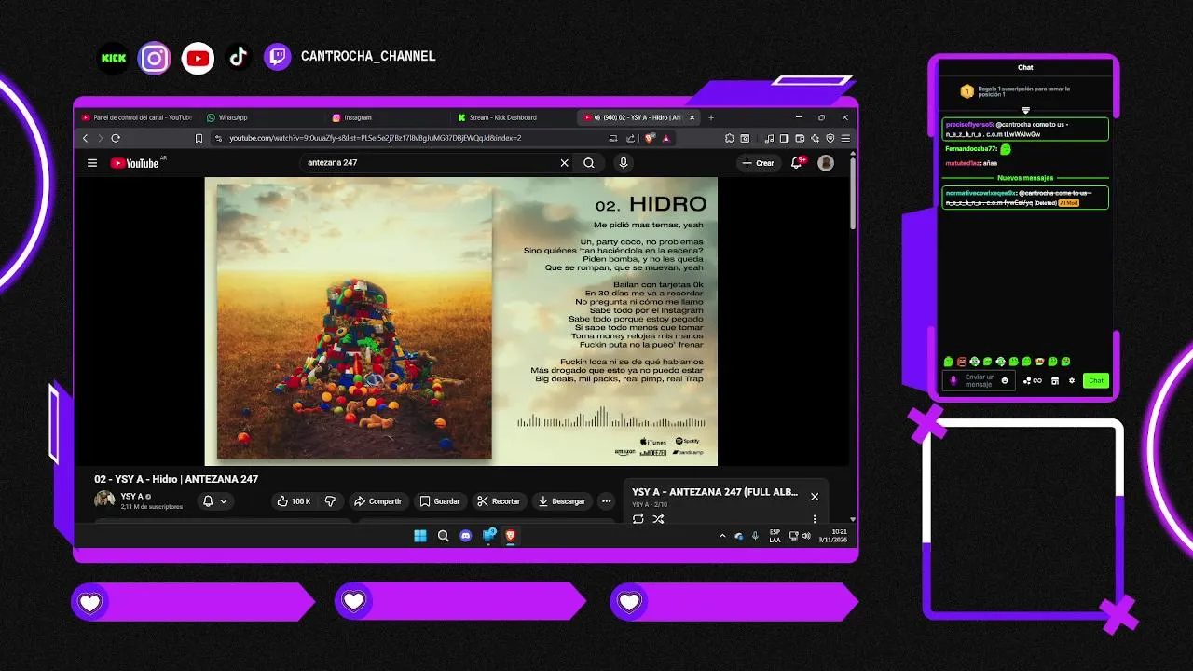The height and width of the screenshot is (671, 1193).
Task: Toggle browser sidebar panel
Action: pos(785,138)
